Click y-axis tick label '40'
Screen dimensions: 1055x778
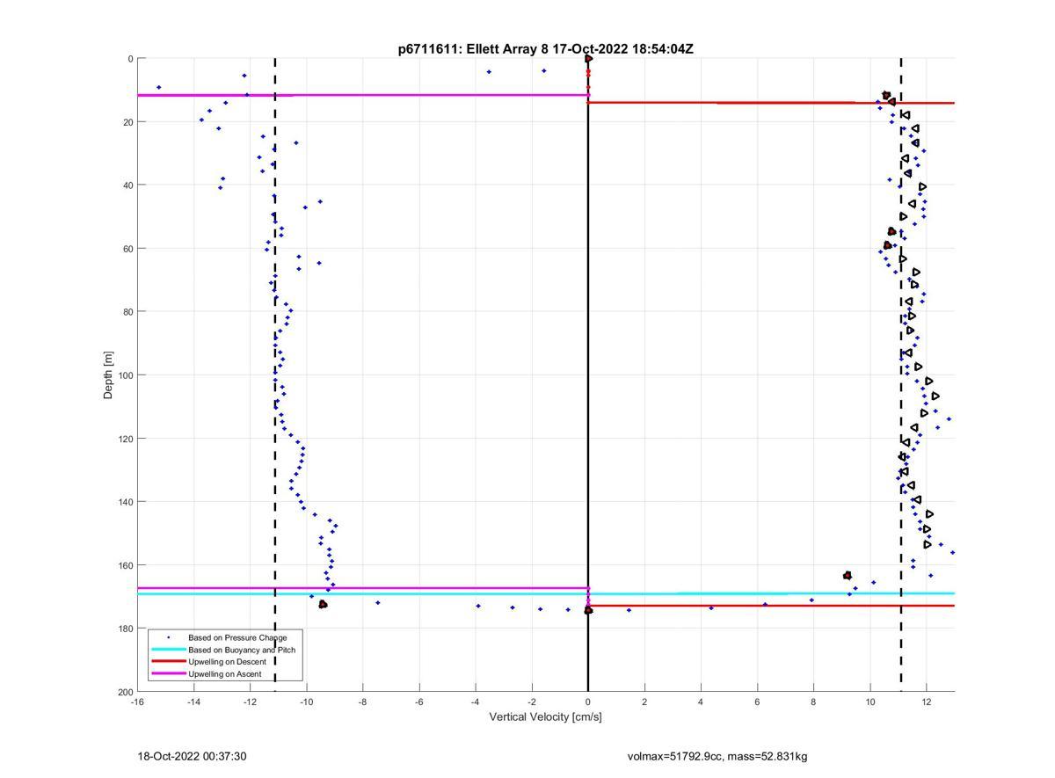[127, 185]
